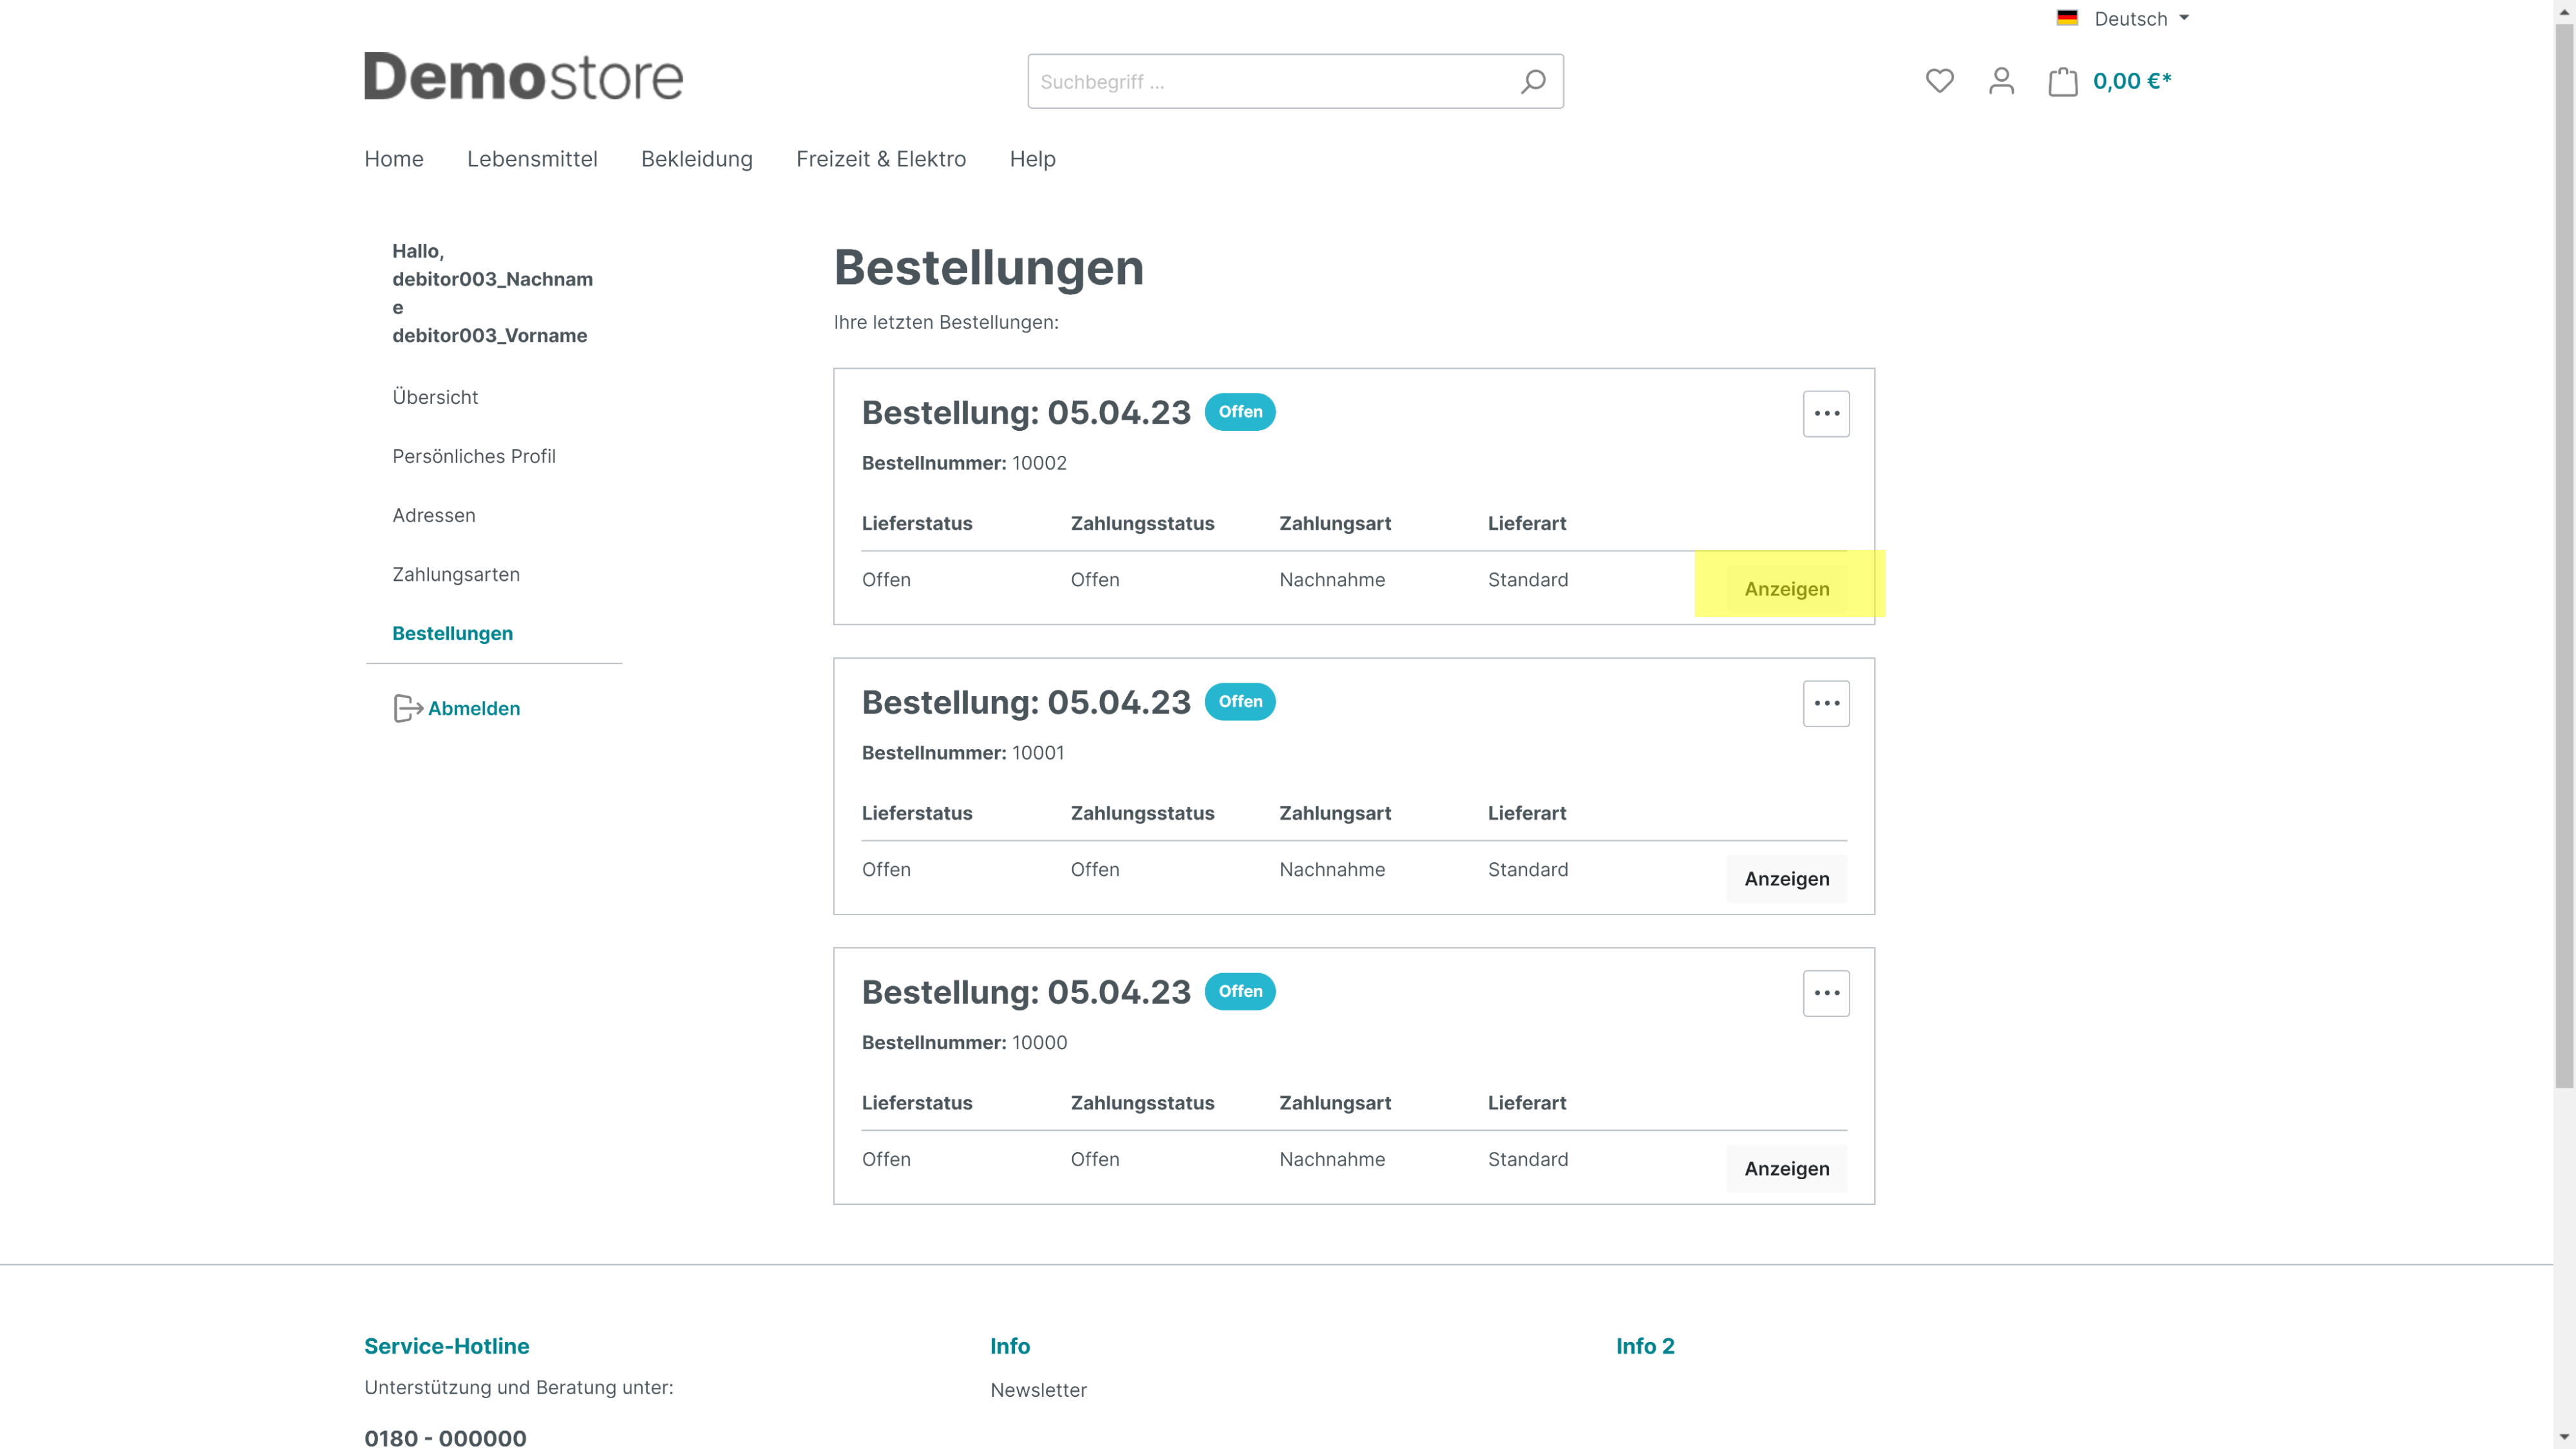This screenshot has width=2576, height=1449.
Task: Click the Info footer heading
Action: click(x=1010, y=1346)
